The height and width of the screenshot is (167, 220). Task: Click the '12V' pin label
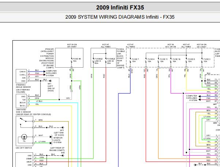point(24,100)
